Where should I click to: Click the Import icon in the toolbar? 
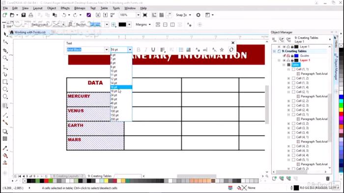98,15
